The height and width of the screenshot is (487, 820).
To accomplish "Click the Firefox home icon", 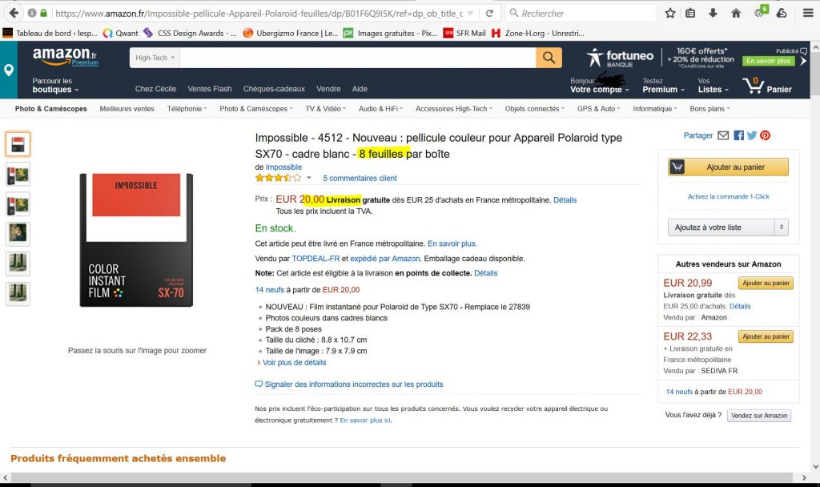I will tap(736, 13).
